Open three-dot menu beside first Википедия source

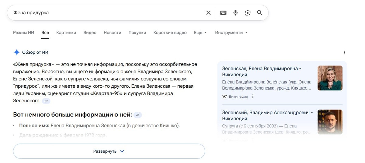[253, 97]
